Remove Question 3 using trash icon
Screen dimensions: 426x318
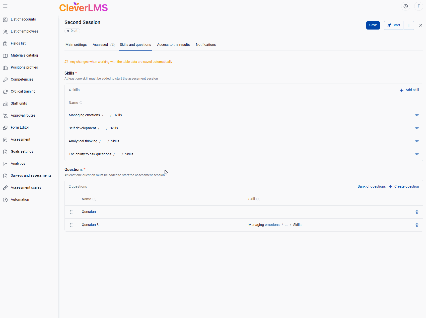point(417,225)
